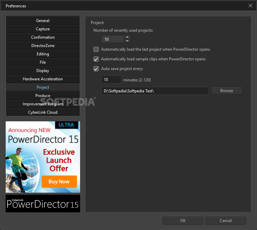This screenshot has height=230, width=257.
Task: Decrease recently used projects count
Action: pyautogui.click(x=127, y=41)
